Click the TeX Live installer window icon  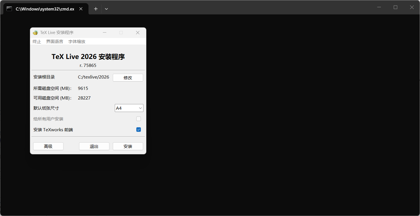(x=35, y=33)
